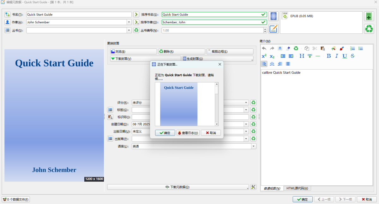Expand the language (语言) dropdown
The image size is (379, 204).
tap(253, 146)
